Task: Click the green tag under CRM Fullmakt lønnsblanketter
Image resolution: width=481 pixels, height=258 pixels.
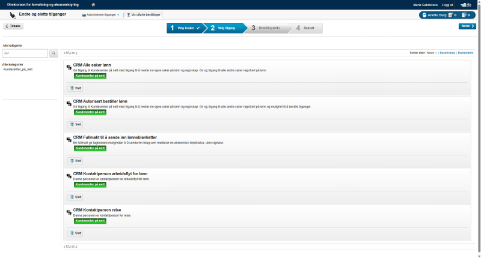Action: tap(90, 148)
